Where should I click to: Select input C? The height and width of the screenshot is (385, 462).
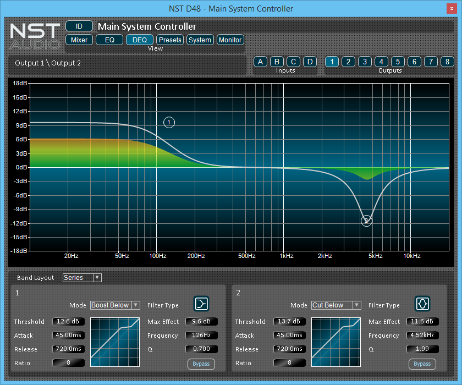pos(294,62)
